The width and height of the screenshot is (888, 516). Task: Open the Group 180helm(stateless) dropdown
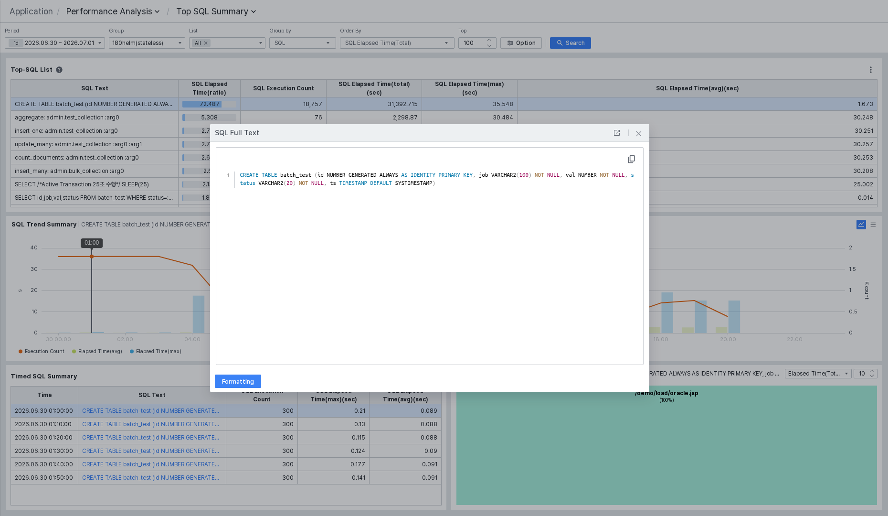pyautogui.click(x=147, y=43)
